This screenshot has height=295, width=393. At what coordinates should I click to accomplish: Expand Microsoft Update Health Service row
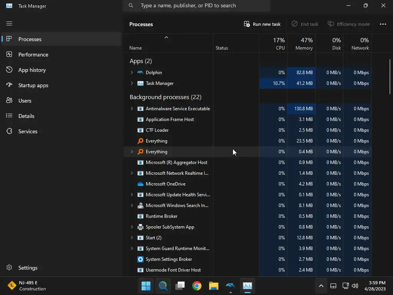pyautogui.click(x=132, y=195)
